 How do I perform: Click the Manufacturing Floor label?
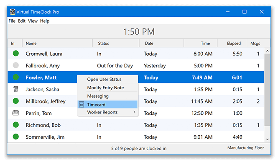coord(245,148)
